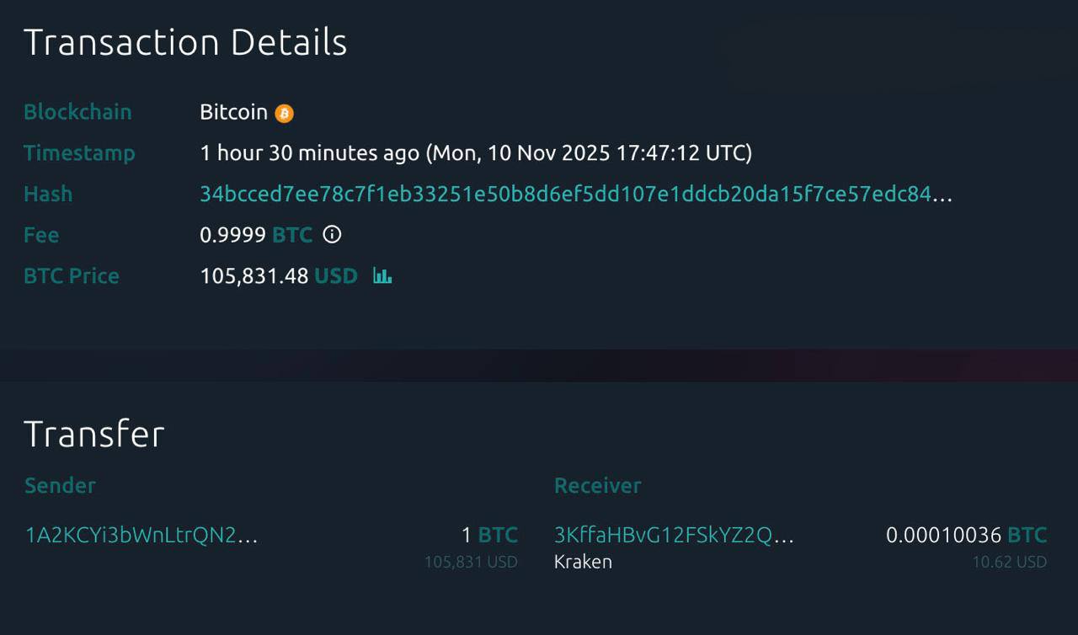
Task: Select the transaction timestamp text
Action: click(476, 153)
